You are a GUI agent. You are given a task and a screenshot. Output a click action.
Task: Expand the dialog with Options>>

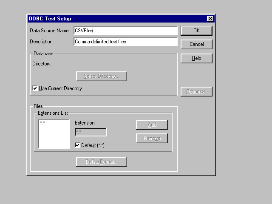196,92
